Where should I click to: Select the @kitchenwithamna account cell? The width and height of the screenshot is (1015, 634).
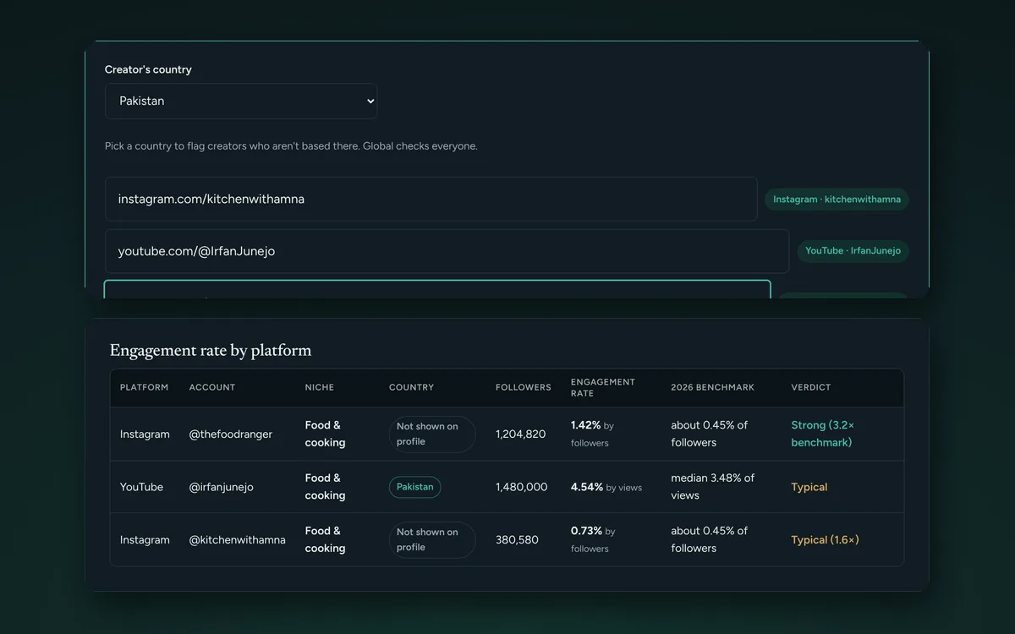(x=237, y=539)
